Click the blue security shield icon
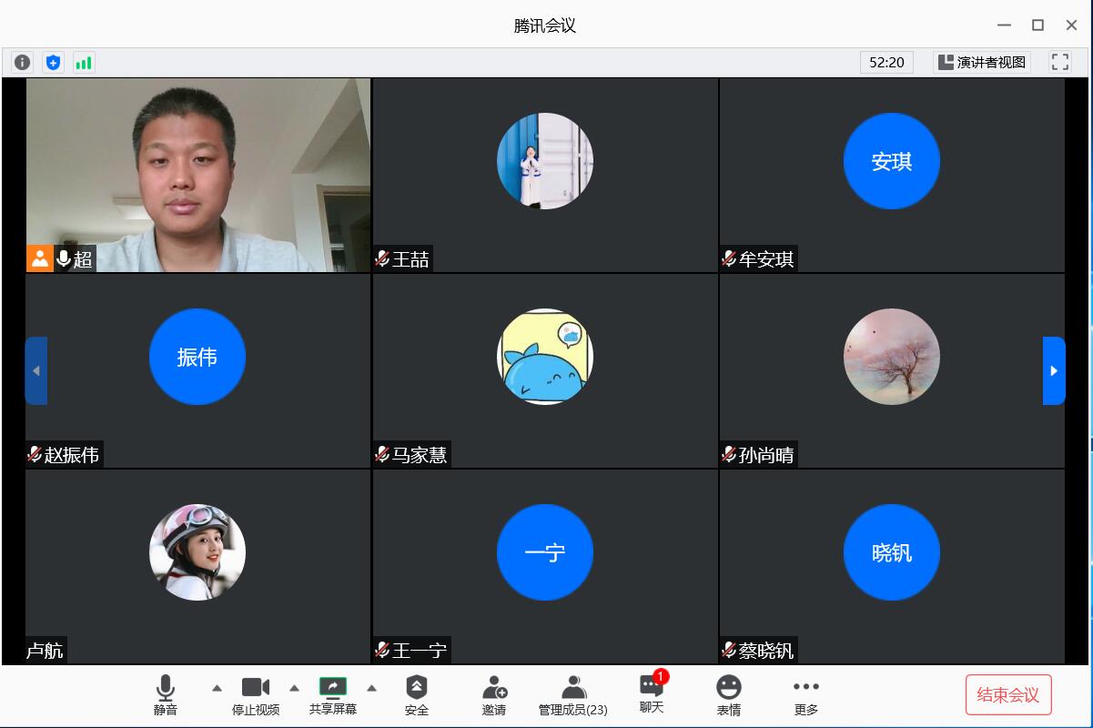The width and height of the screenshot is (1093, 728). [54, 62]
